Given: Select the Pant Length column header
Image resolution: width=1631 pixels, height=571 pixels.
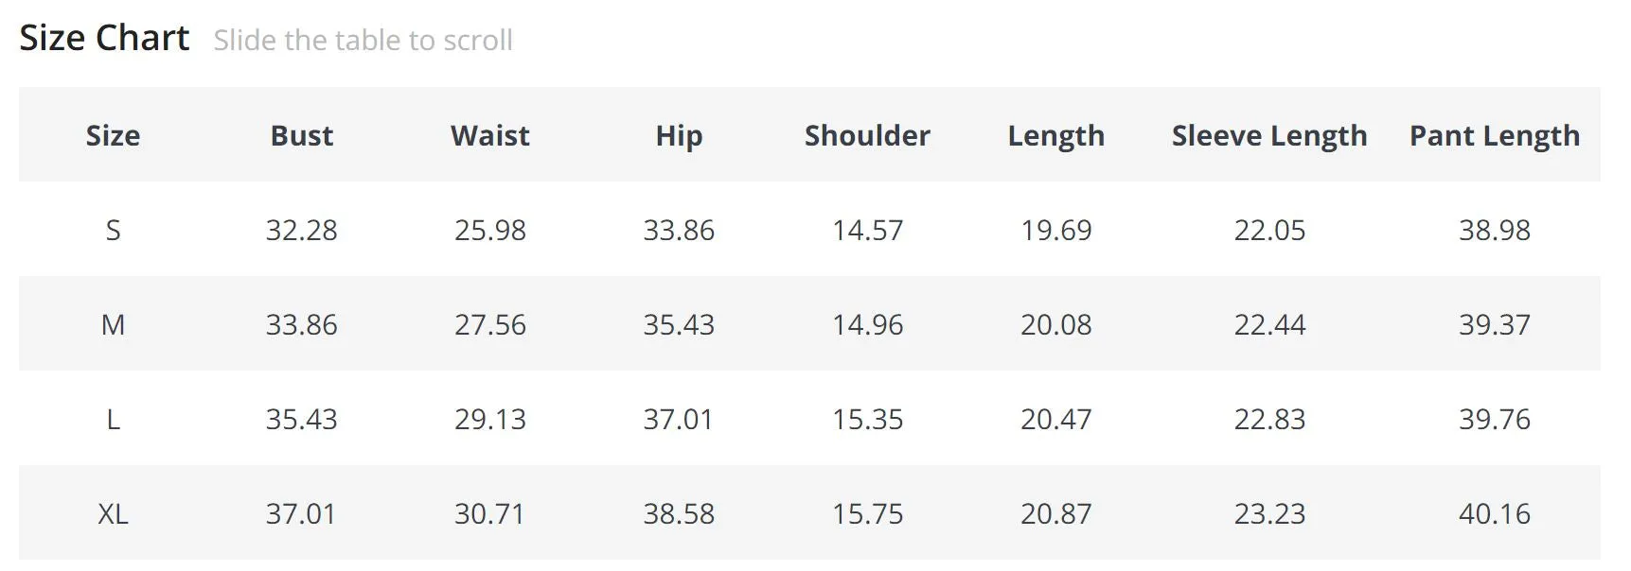Looking at the screenshot, I should click(x=1495, y=136).
